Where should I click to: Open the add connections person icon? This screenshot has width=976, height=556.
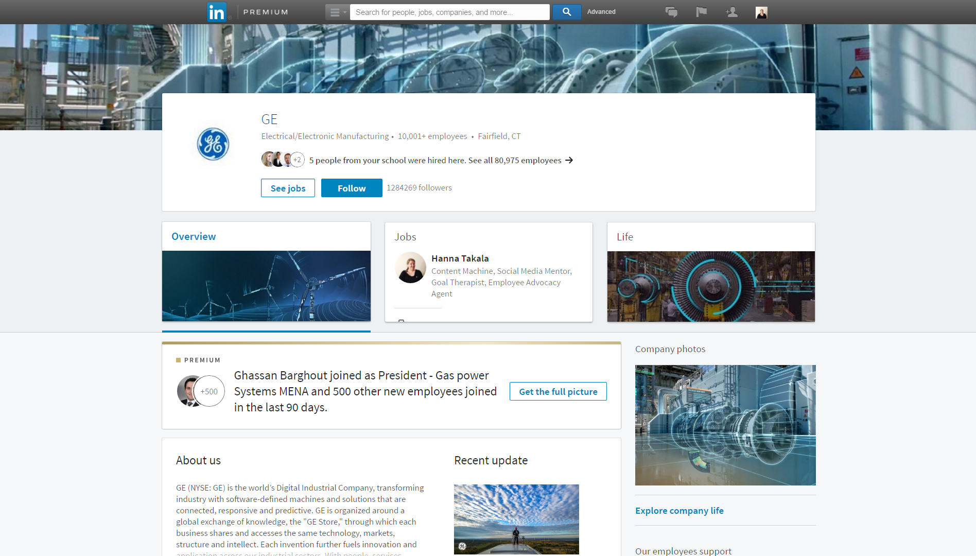click(x=731, y=12)
